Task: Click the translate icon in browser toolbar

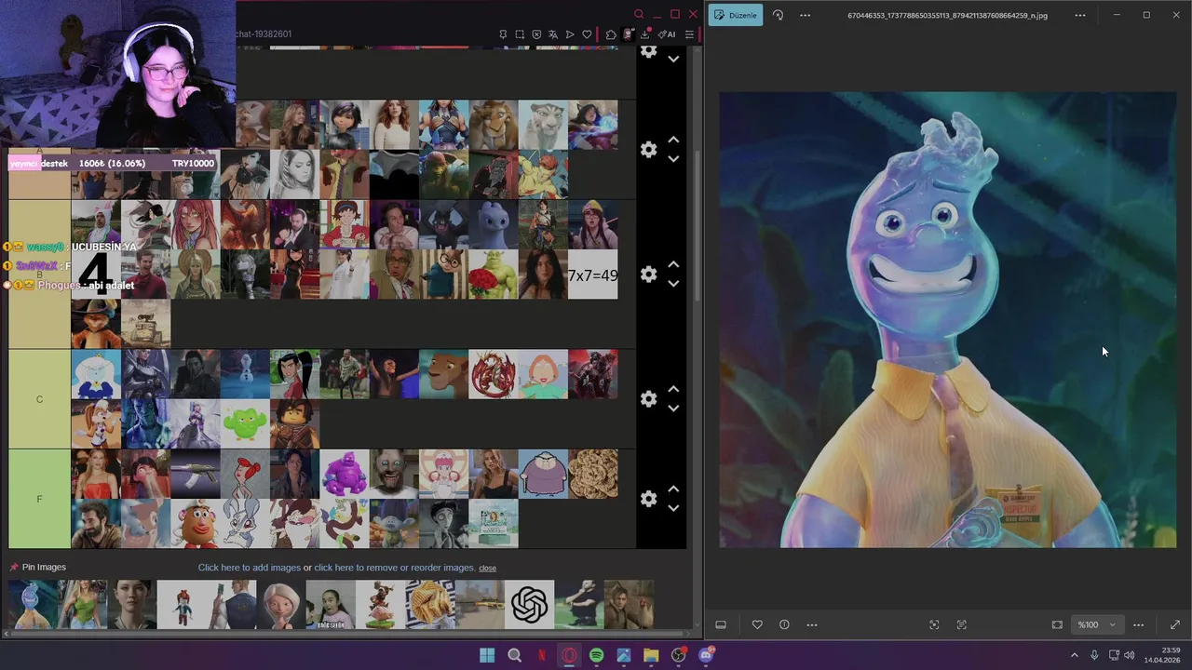Action: [553, 34]
